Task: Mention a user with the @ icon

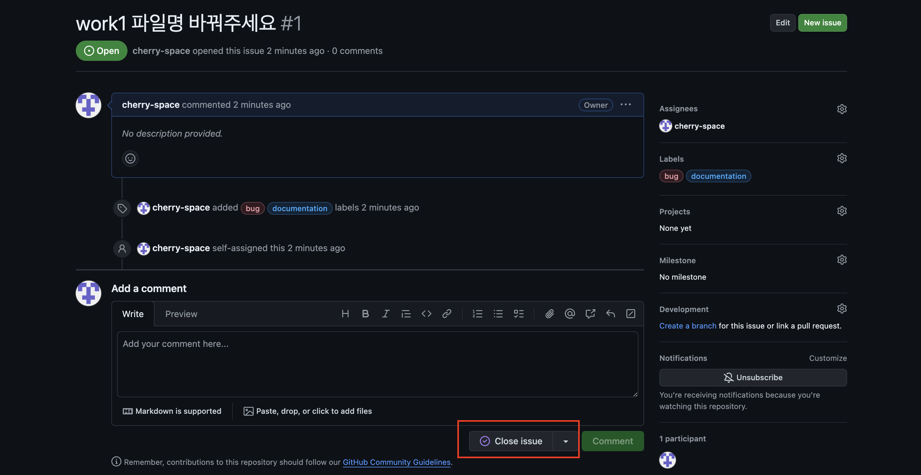Action: pos(570,314)
